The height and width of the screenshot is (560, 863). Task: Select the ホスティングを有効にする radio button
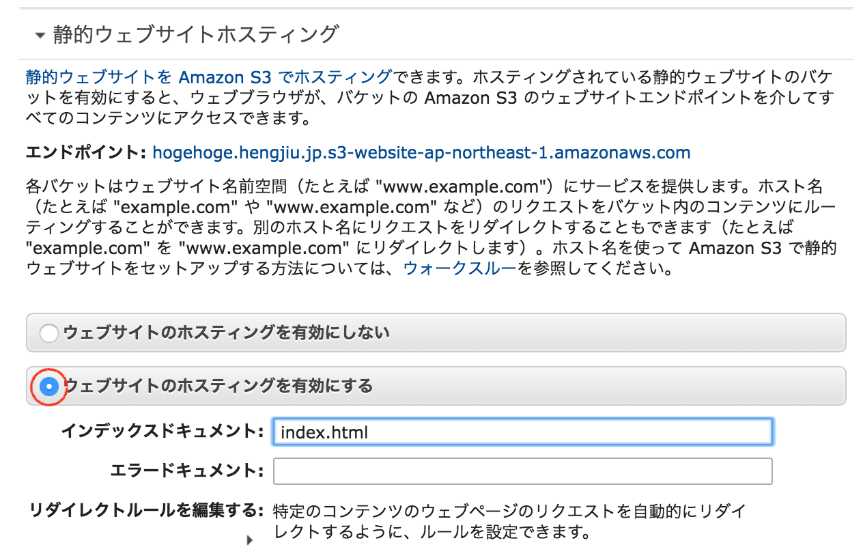pos(49,387)
